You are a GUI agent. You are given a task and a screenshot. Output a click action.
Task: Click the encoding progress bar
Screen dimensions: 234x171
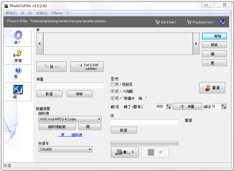(144, 143)
